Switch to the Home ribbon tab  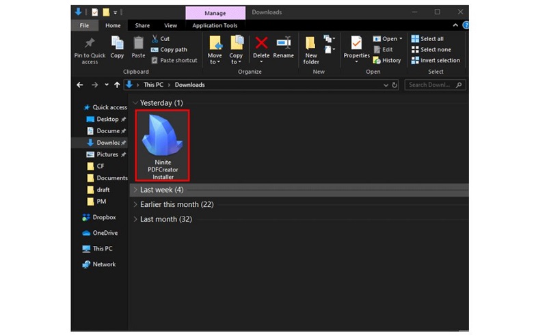coord(113,25)
